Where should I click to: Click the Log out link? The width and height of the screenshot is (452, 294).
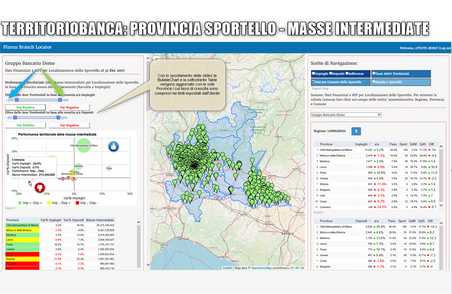[x=445, y=48]
